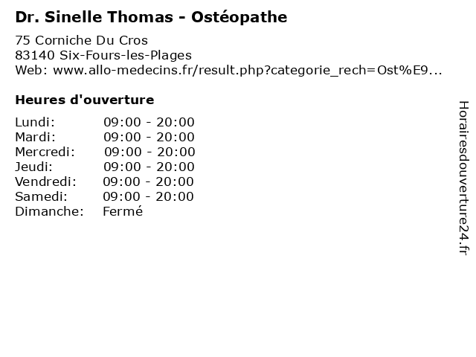This screenshot has width=476, height=357.
Task: Click the Mardi day label
Action: point(35,137)
